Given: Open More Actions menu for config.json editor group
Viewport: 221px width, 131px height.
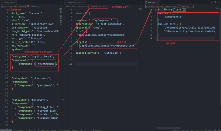Looking at the screenshot, I should pyautogui.click(x=61, y=2).
